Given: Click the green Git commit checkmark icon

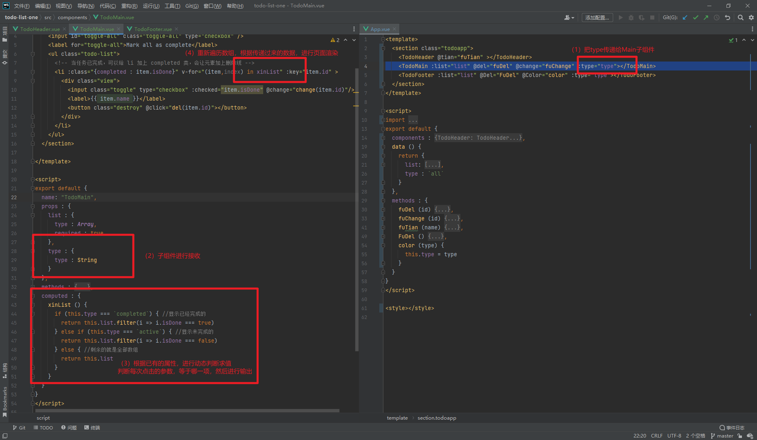Looking at the screenshot, I should (x=695, y=18).
